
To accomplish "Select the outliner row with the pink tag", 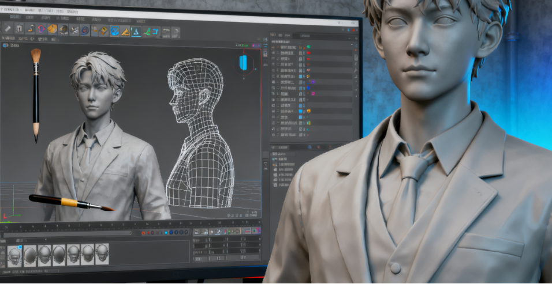I will tap(312, 94).
